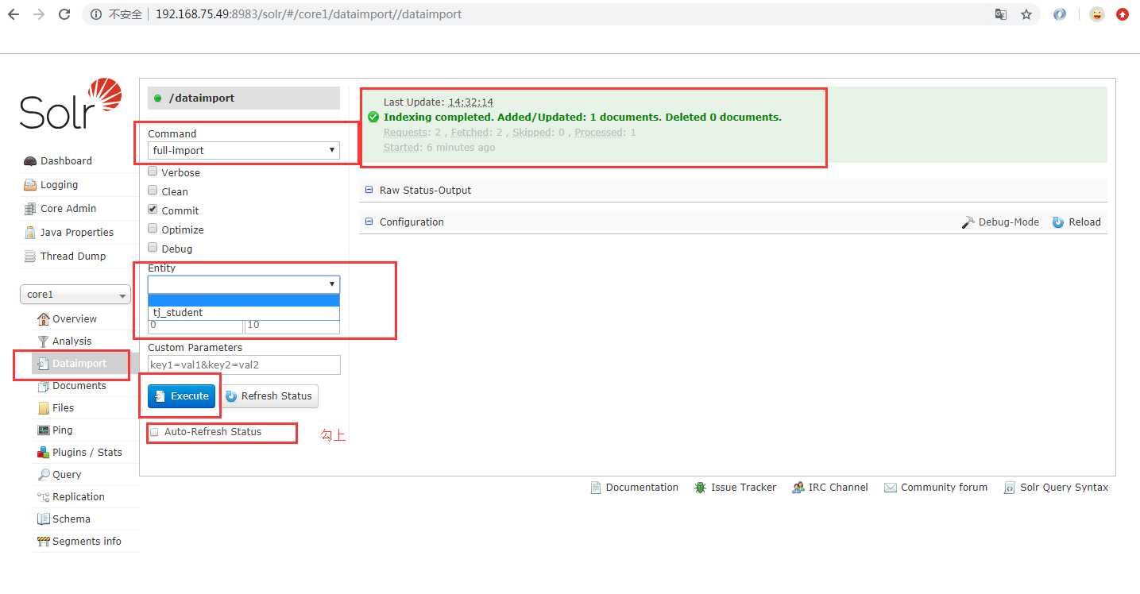
Task: Click the Thread Dump icon
Action: (x=30, y=256)
